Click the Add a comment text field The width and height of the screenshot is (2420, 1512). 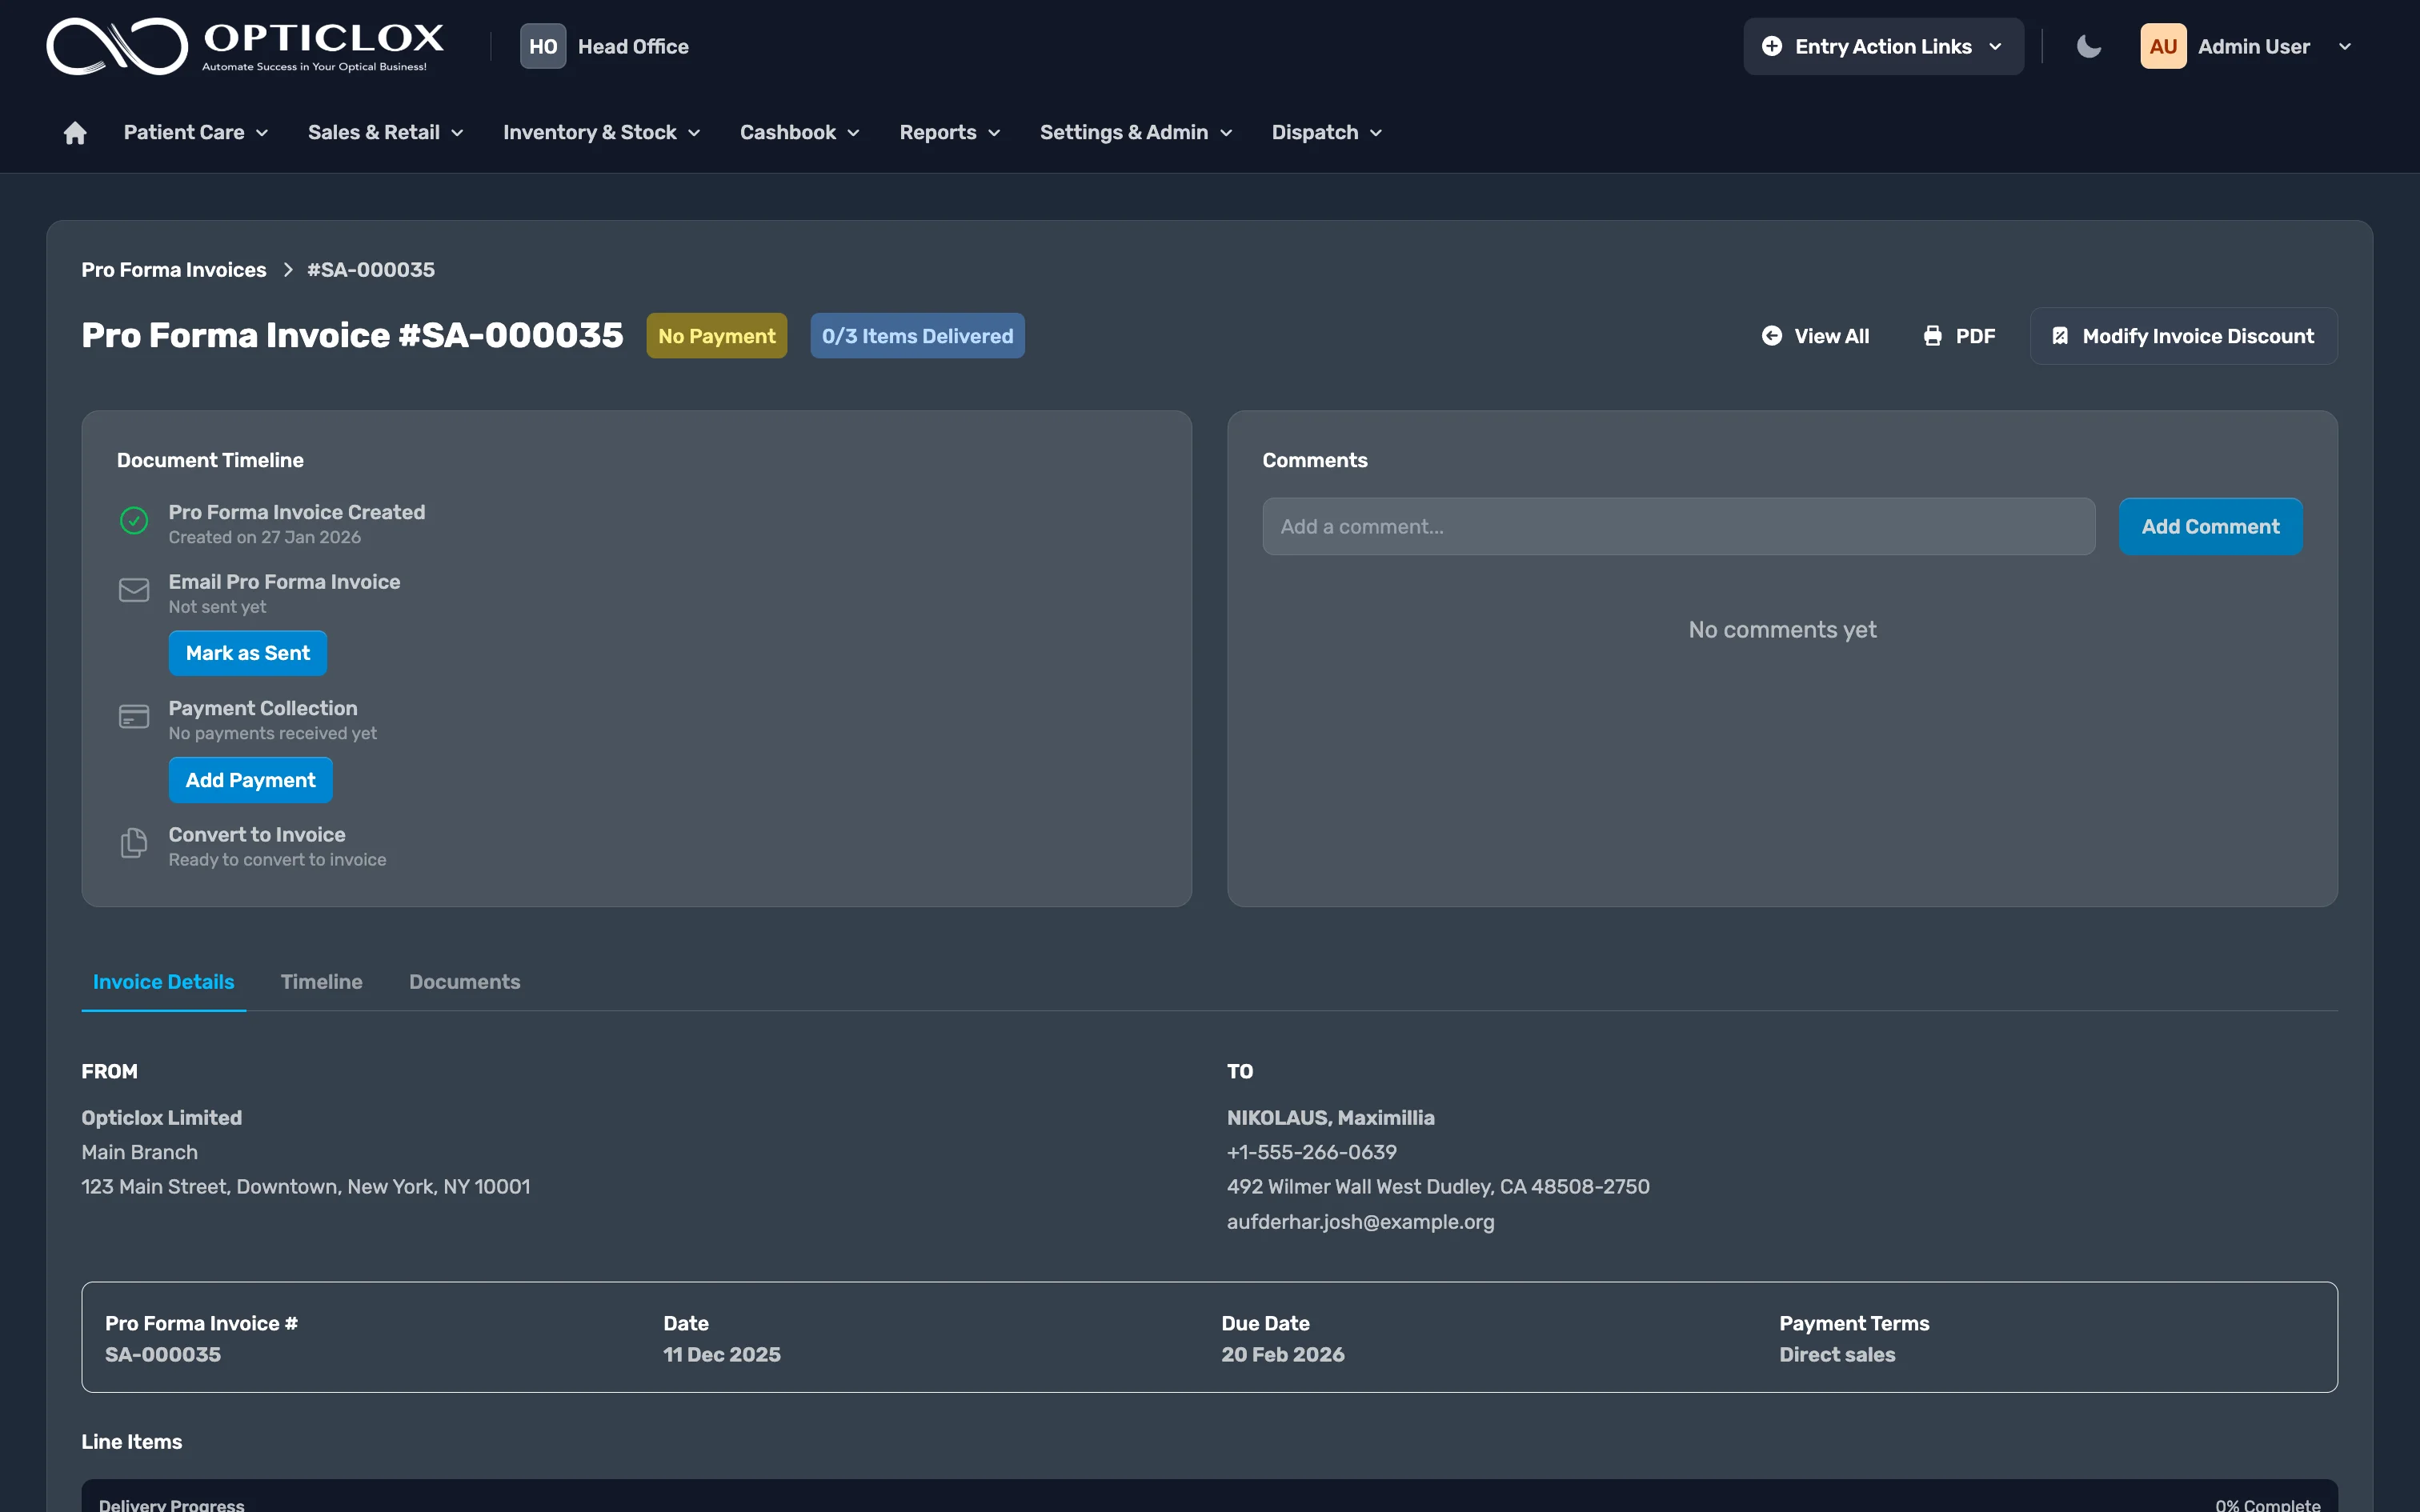point(1678,527)
